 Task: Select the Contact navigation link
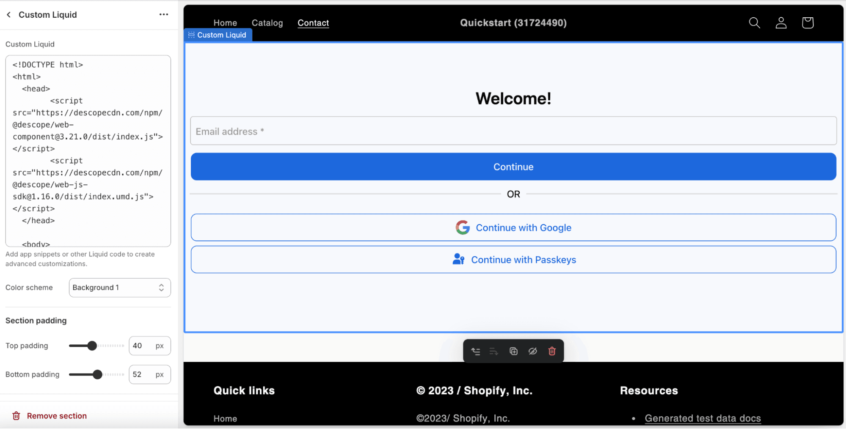tap(313, 23)
